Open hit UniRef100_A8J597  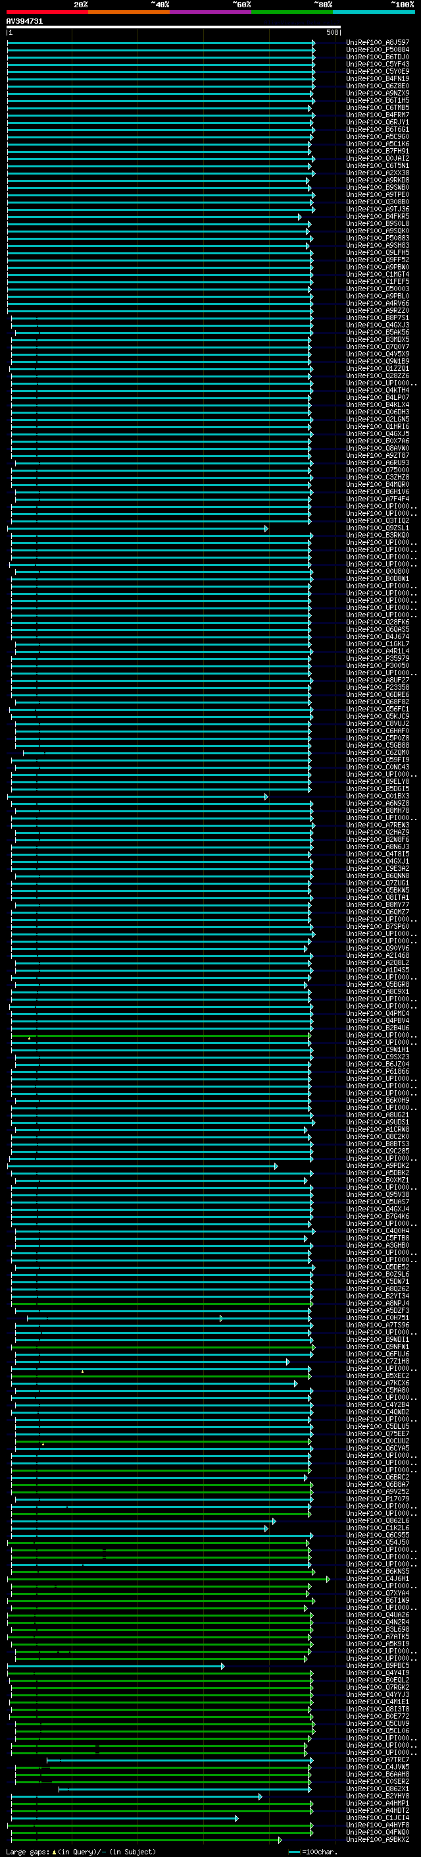pos(378,43)
